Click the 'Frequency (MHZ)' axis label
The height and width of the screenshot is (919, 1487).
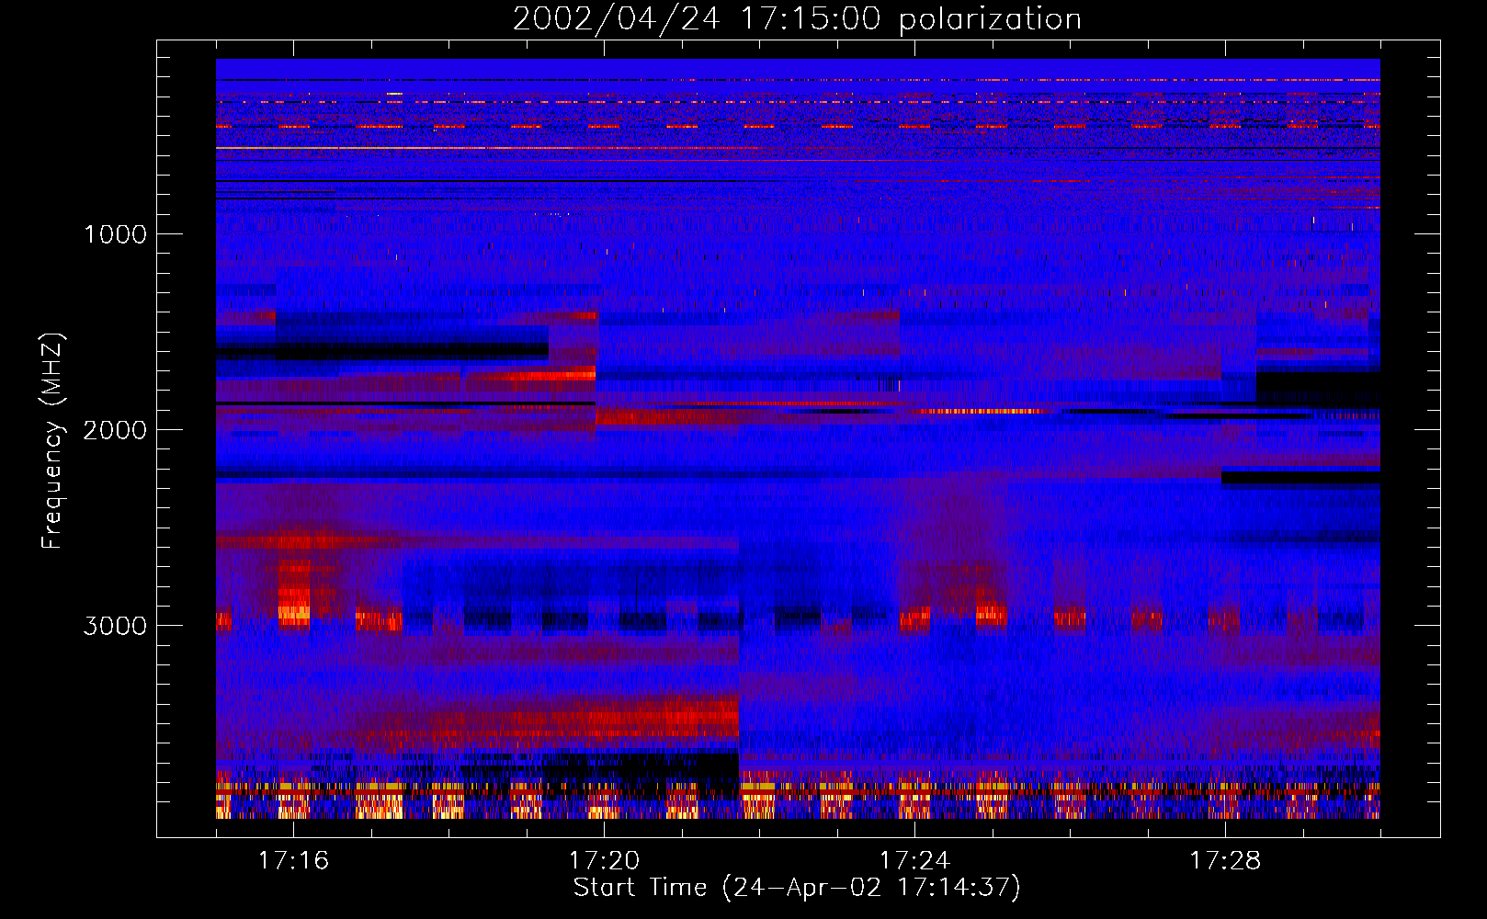click(52, 441)
